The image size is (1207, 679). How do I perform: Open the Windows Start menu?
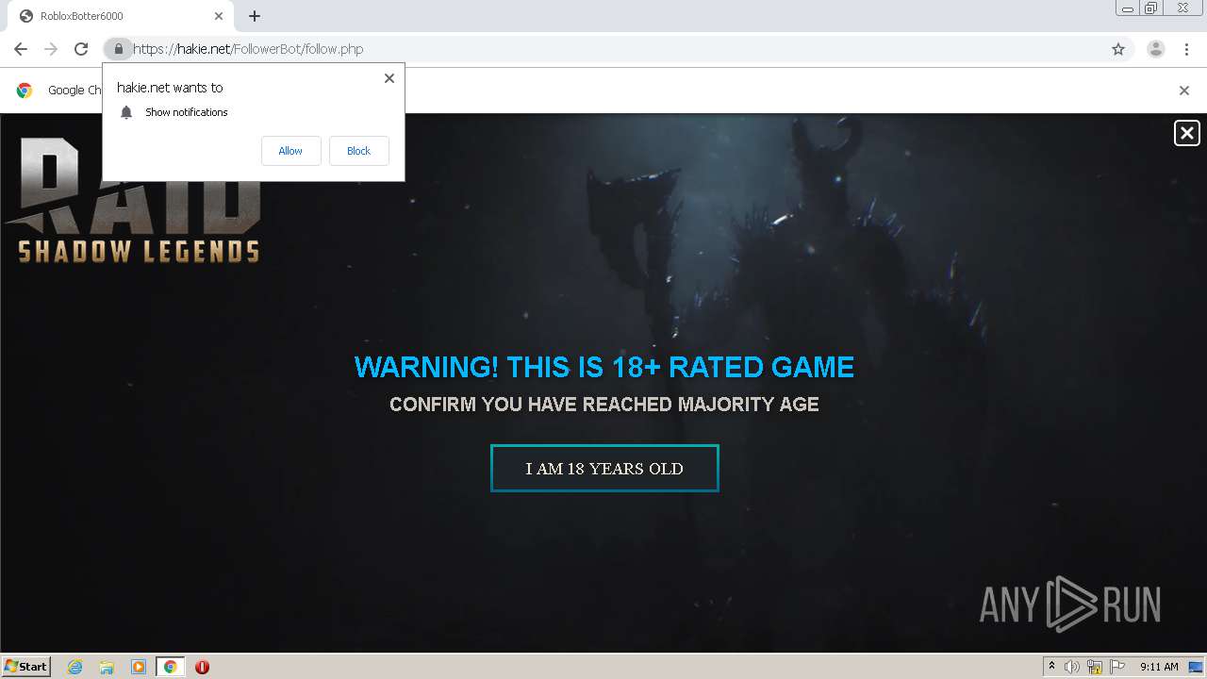[26, 666]
